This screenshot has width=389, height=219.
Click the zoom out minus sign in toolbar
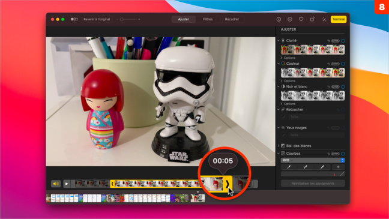tap(117, 19)
